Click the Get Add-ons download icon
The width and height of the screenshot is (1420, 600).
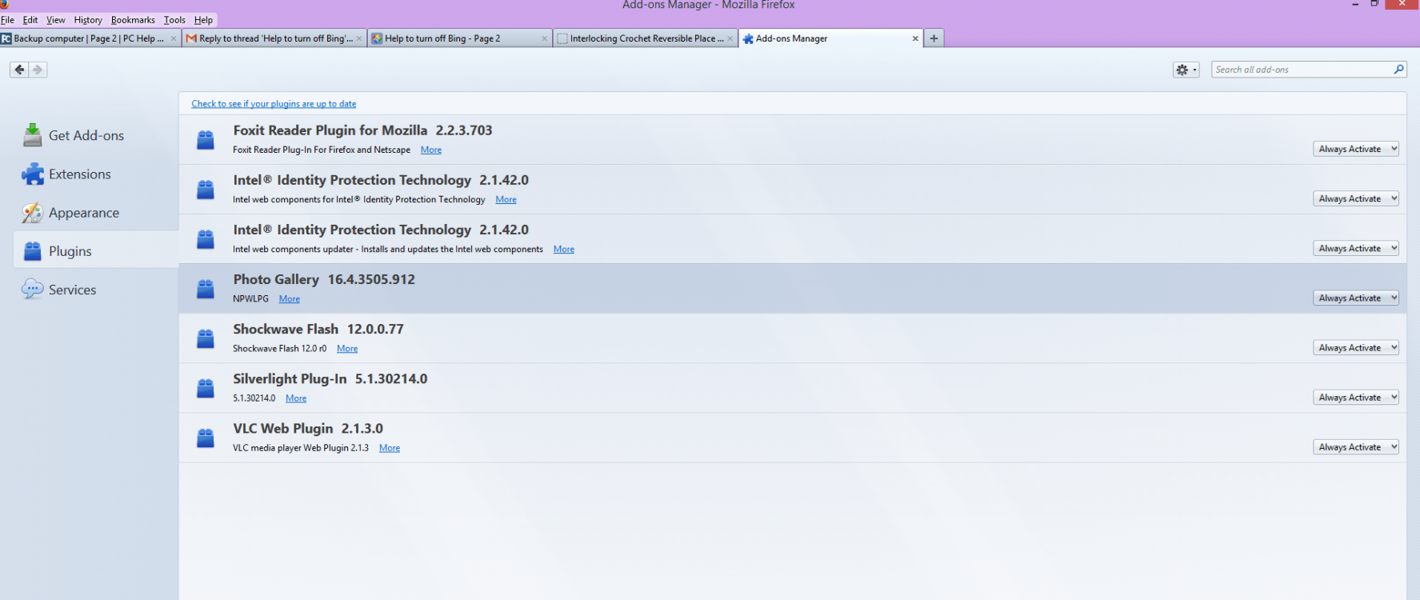32,135
